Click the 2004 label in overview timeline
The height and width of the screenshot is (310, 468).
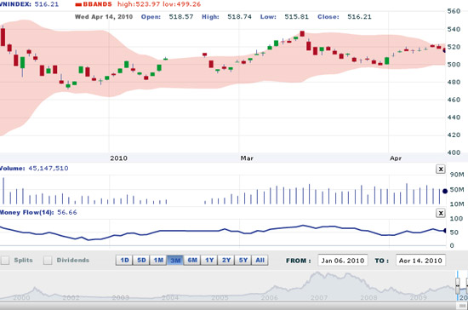(x=170, y=297)
